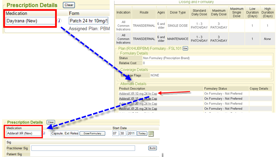Screen dimensions: 276x157
Task: Click the start date month field 07
Action: tap(116, 134)
